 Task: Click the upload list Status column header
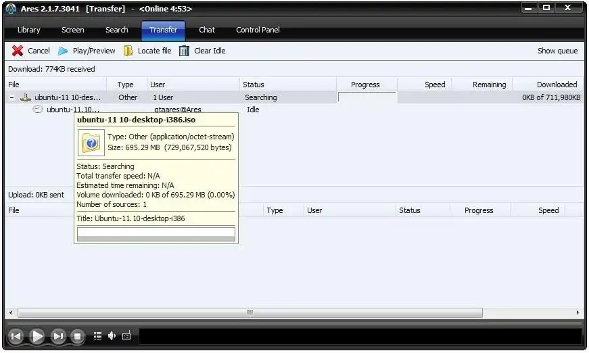[x=423, y=210]
